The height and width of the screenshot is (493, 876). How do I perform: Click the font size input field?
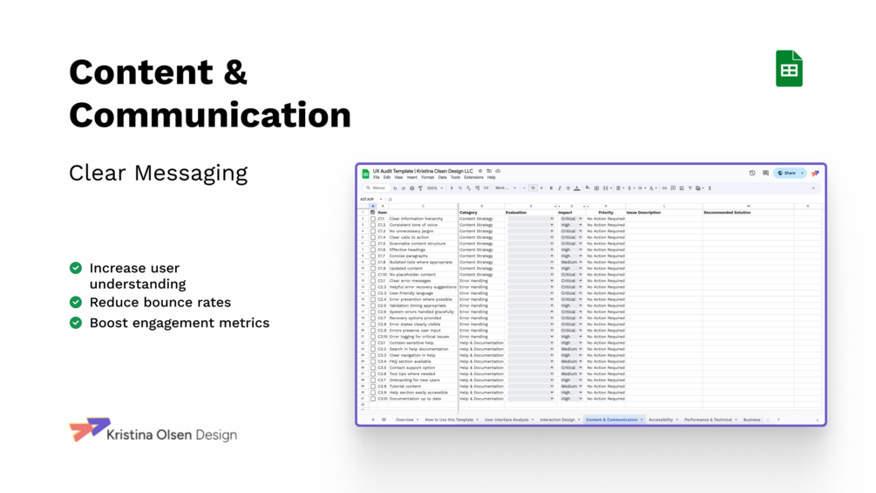533,188
